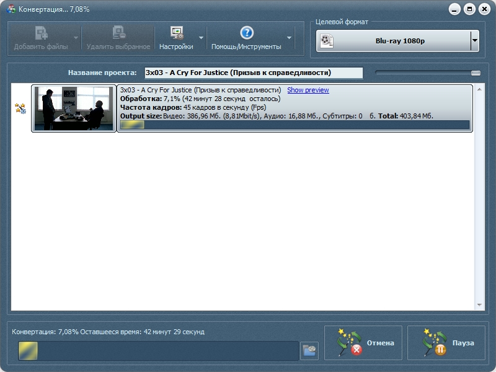Click the Помощь/Инструменты label
The width and height of the screenshot is (496, 372).
point(246,46)
